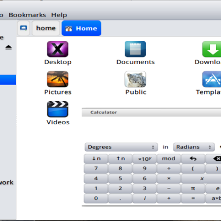Click the Euler's e constant button
Image resolution: width=221 pixels, height=221 pixels.
(213, 188)
